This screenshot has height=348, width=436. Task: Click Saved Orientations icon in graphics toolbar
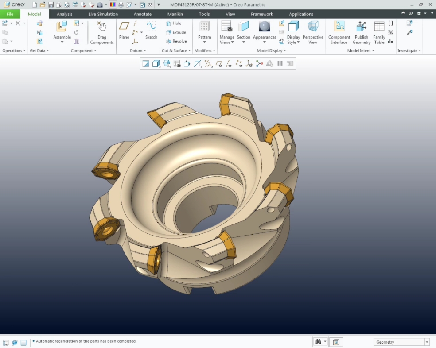click(x=167, y=64)
